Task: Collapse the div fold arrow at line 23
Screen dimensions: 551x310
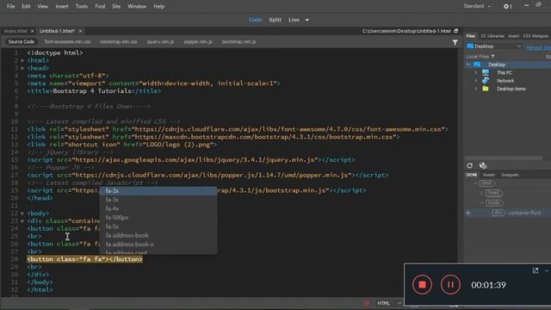Action: coord(22,221)
